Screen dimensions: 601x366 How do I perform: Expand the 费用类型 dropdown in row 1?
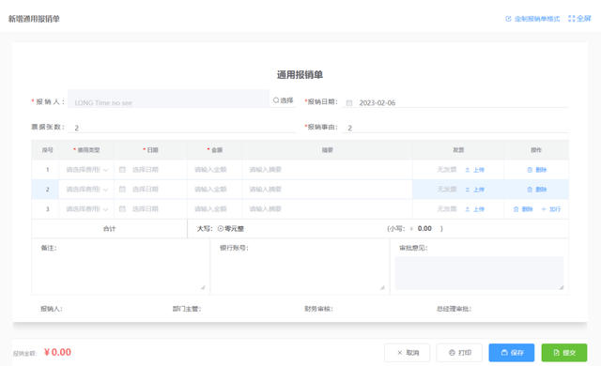86,170
